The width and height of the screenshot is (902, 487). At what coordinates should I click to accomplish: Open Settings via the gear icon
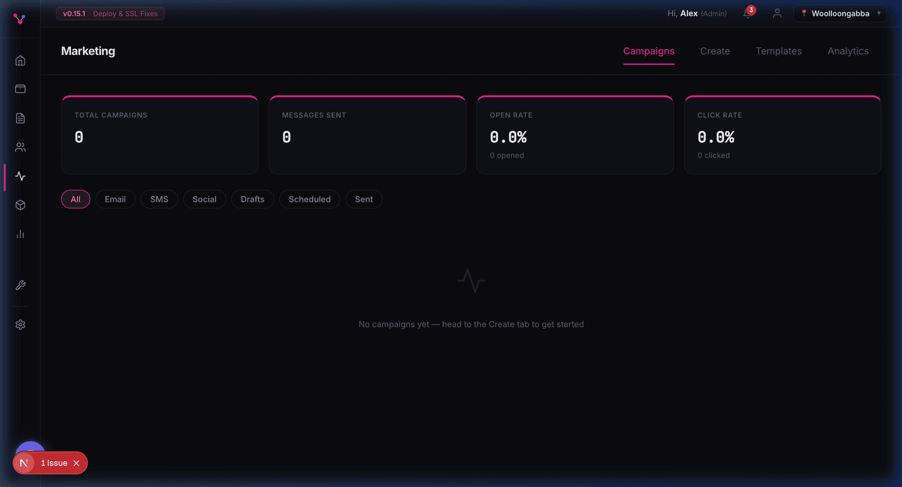pos(20,325)
